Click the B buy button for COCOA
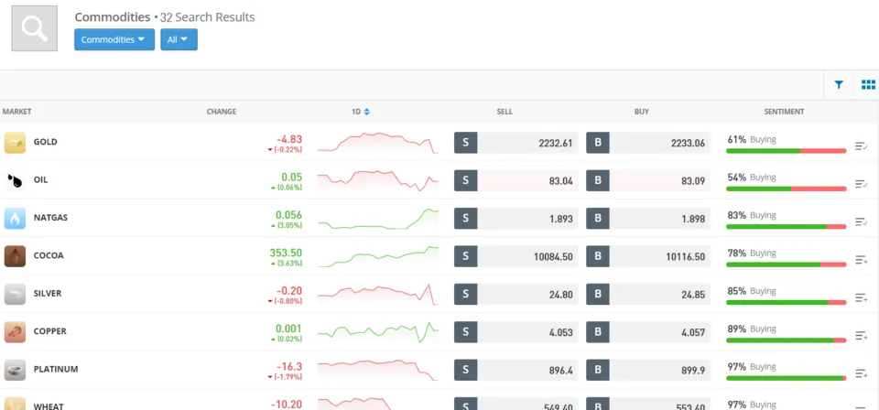 point(598,256)
